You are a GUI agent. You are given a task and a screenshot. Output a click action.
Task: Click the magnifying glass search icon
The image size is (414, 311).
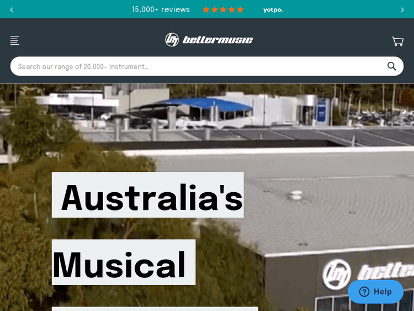[x=391, y=66]
